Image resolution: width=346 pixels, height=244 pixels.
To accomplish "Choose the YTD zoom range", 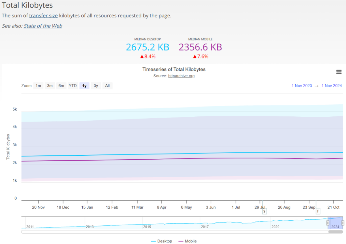I will 73,86.
